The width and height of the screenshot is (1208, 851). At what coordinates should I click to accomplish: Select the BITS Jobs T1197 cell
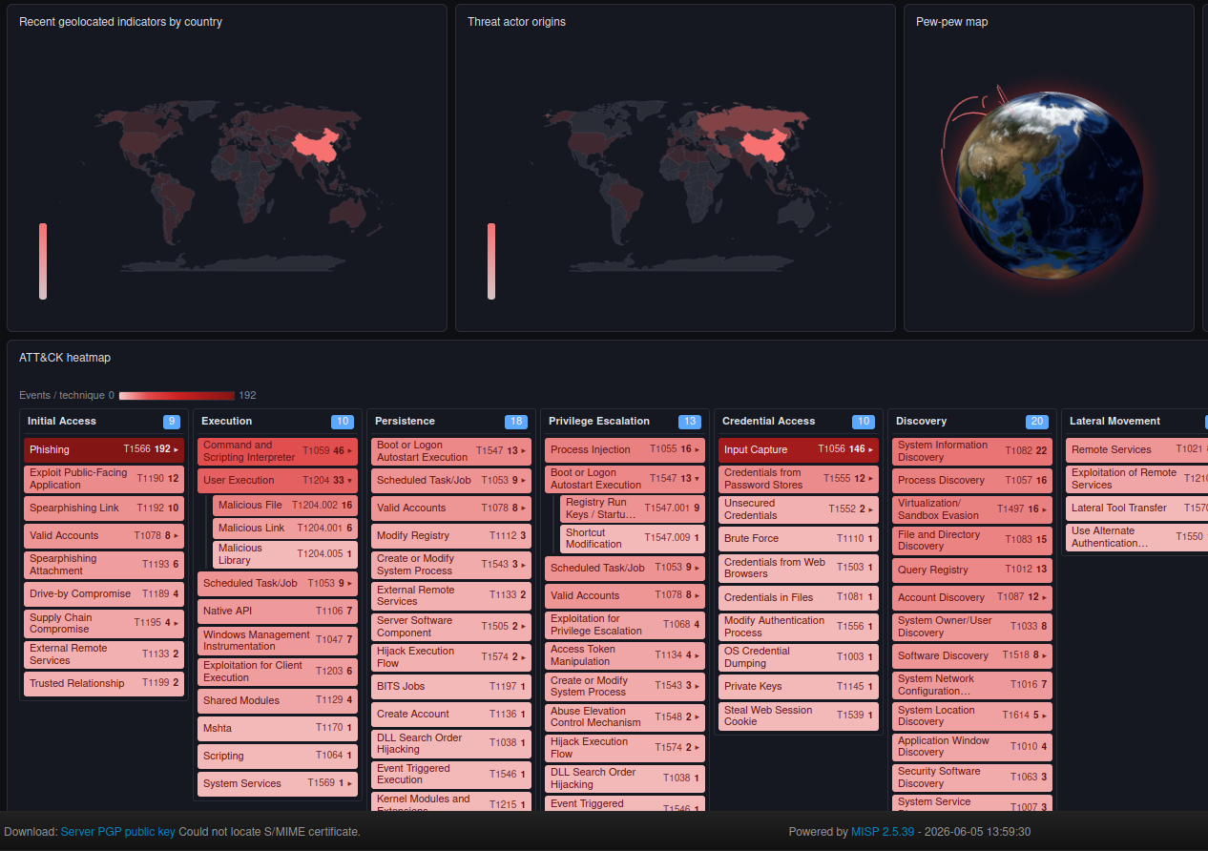click(451, 686)
